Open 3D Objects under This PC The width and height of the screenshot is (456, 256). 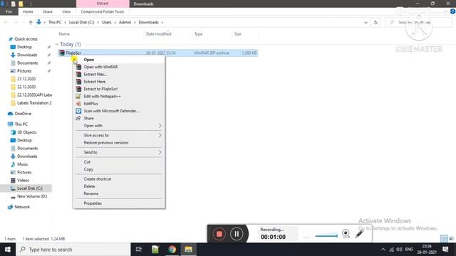[x=27, y=132]
